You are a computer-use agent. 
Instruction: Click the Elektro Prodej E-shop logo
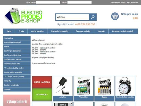[x=23, y=16]
